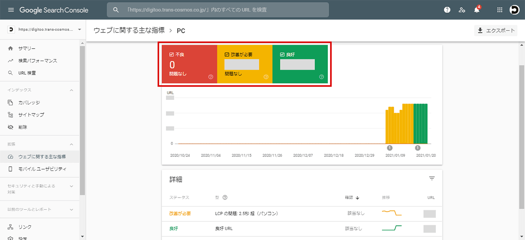Click the 検索パフォーマンス trend icon
Image resolution: width=525 pixels, height=240 pixels.
[x=11, y=61]
